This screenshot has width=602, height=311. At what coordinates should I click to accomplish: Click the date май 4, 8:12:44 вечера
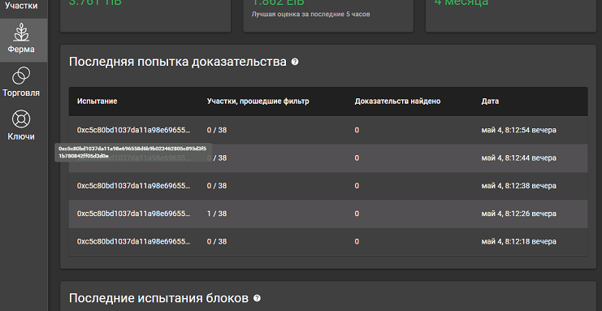click(518, 158)
